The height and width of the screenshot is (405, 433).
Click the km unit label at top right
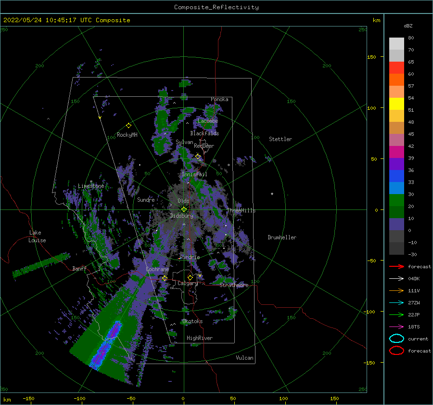click(376, 20)
